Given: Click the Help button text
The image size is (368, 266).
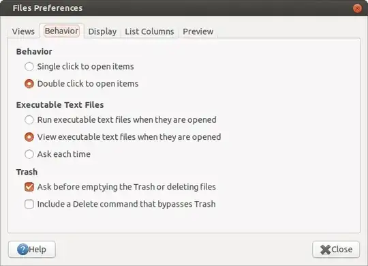Looking at the screenshot, I should click(x=37, y=250).
